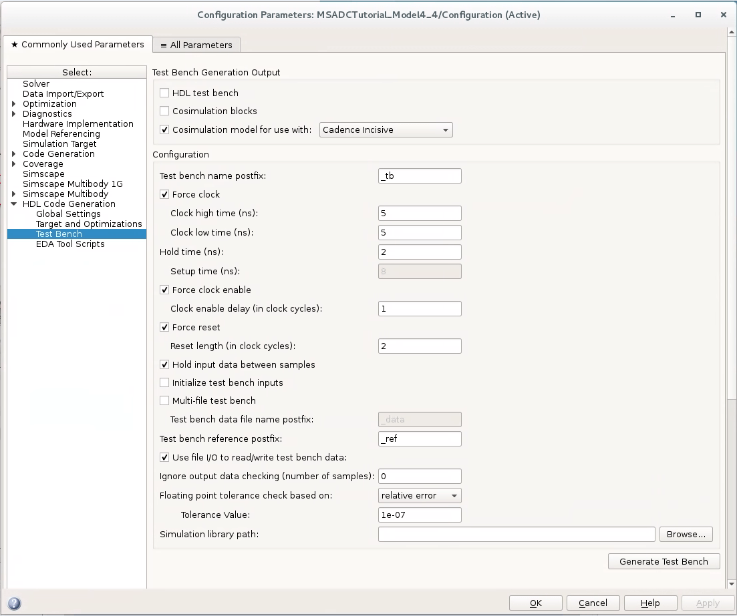
Task: Expand the Diagnostics category
Action: coord(14,113)
